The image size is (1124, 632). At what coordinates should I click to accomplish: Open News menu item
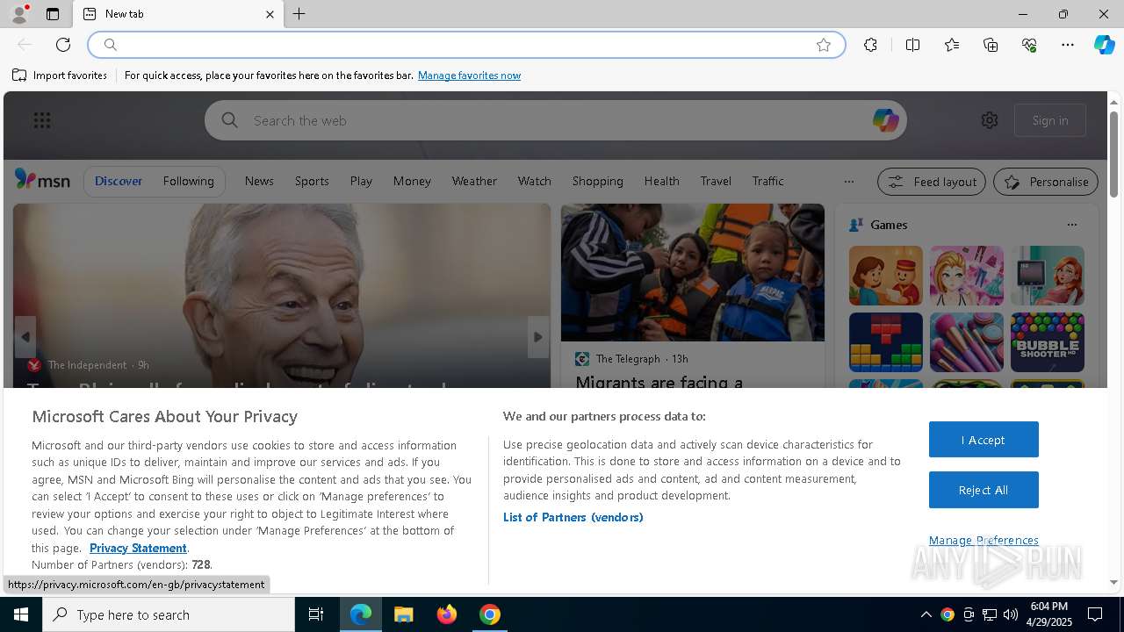tap(259, 181)
